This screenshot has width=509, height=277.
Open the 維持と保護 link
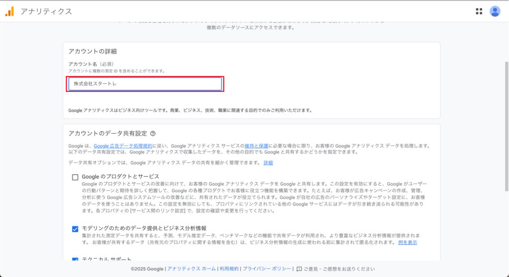256,146
